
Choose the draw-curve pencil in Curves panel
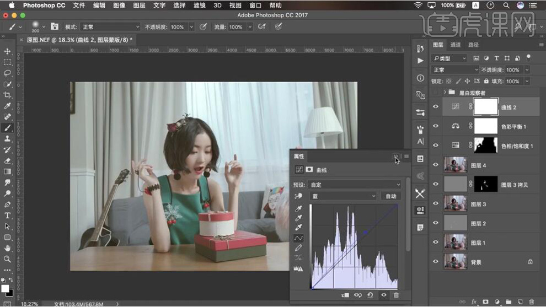pos(298,248)
